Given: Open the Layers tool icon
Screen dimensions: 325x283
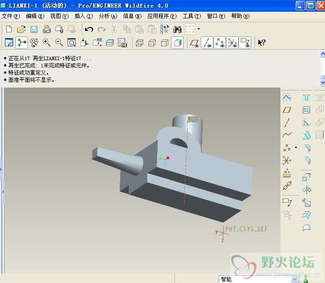Looking at the screenshot, I should [x=110, y=43].
